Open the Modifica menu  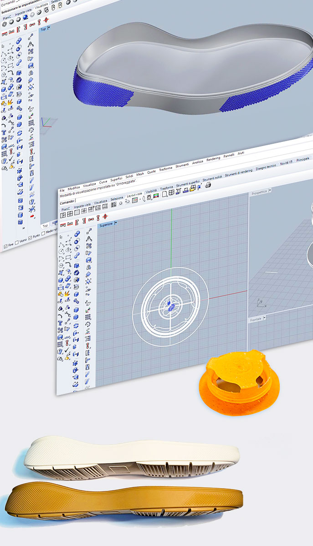tap(74, 188)
